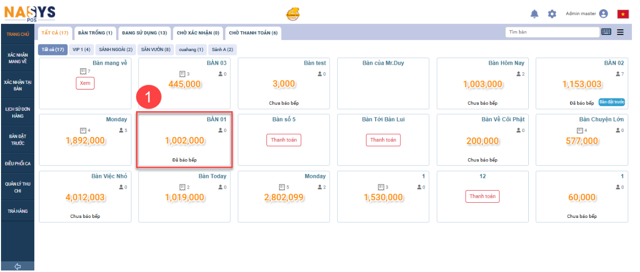Filter by SẢNH NGOÀI (2) area
640x272 pixels.
pos(116,50)
